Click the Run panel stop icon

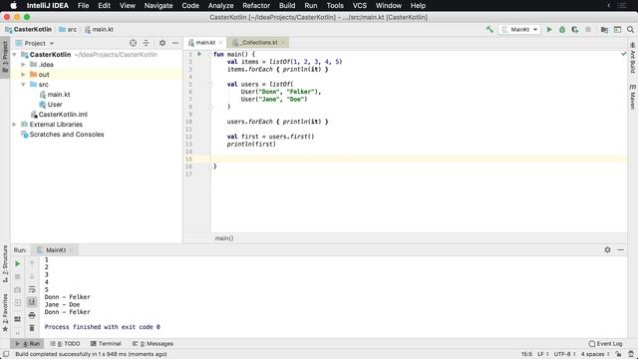click(18, 277)
